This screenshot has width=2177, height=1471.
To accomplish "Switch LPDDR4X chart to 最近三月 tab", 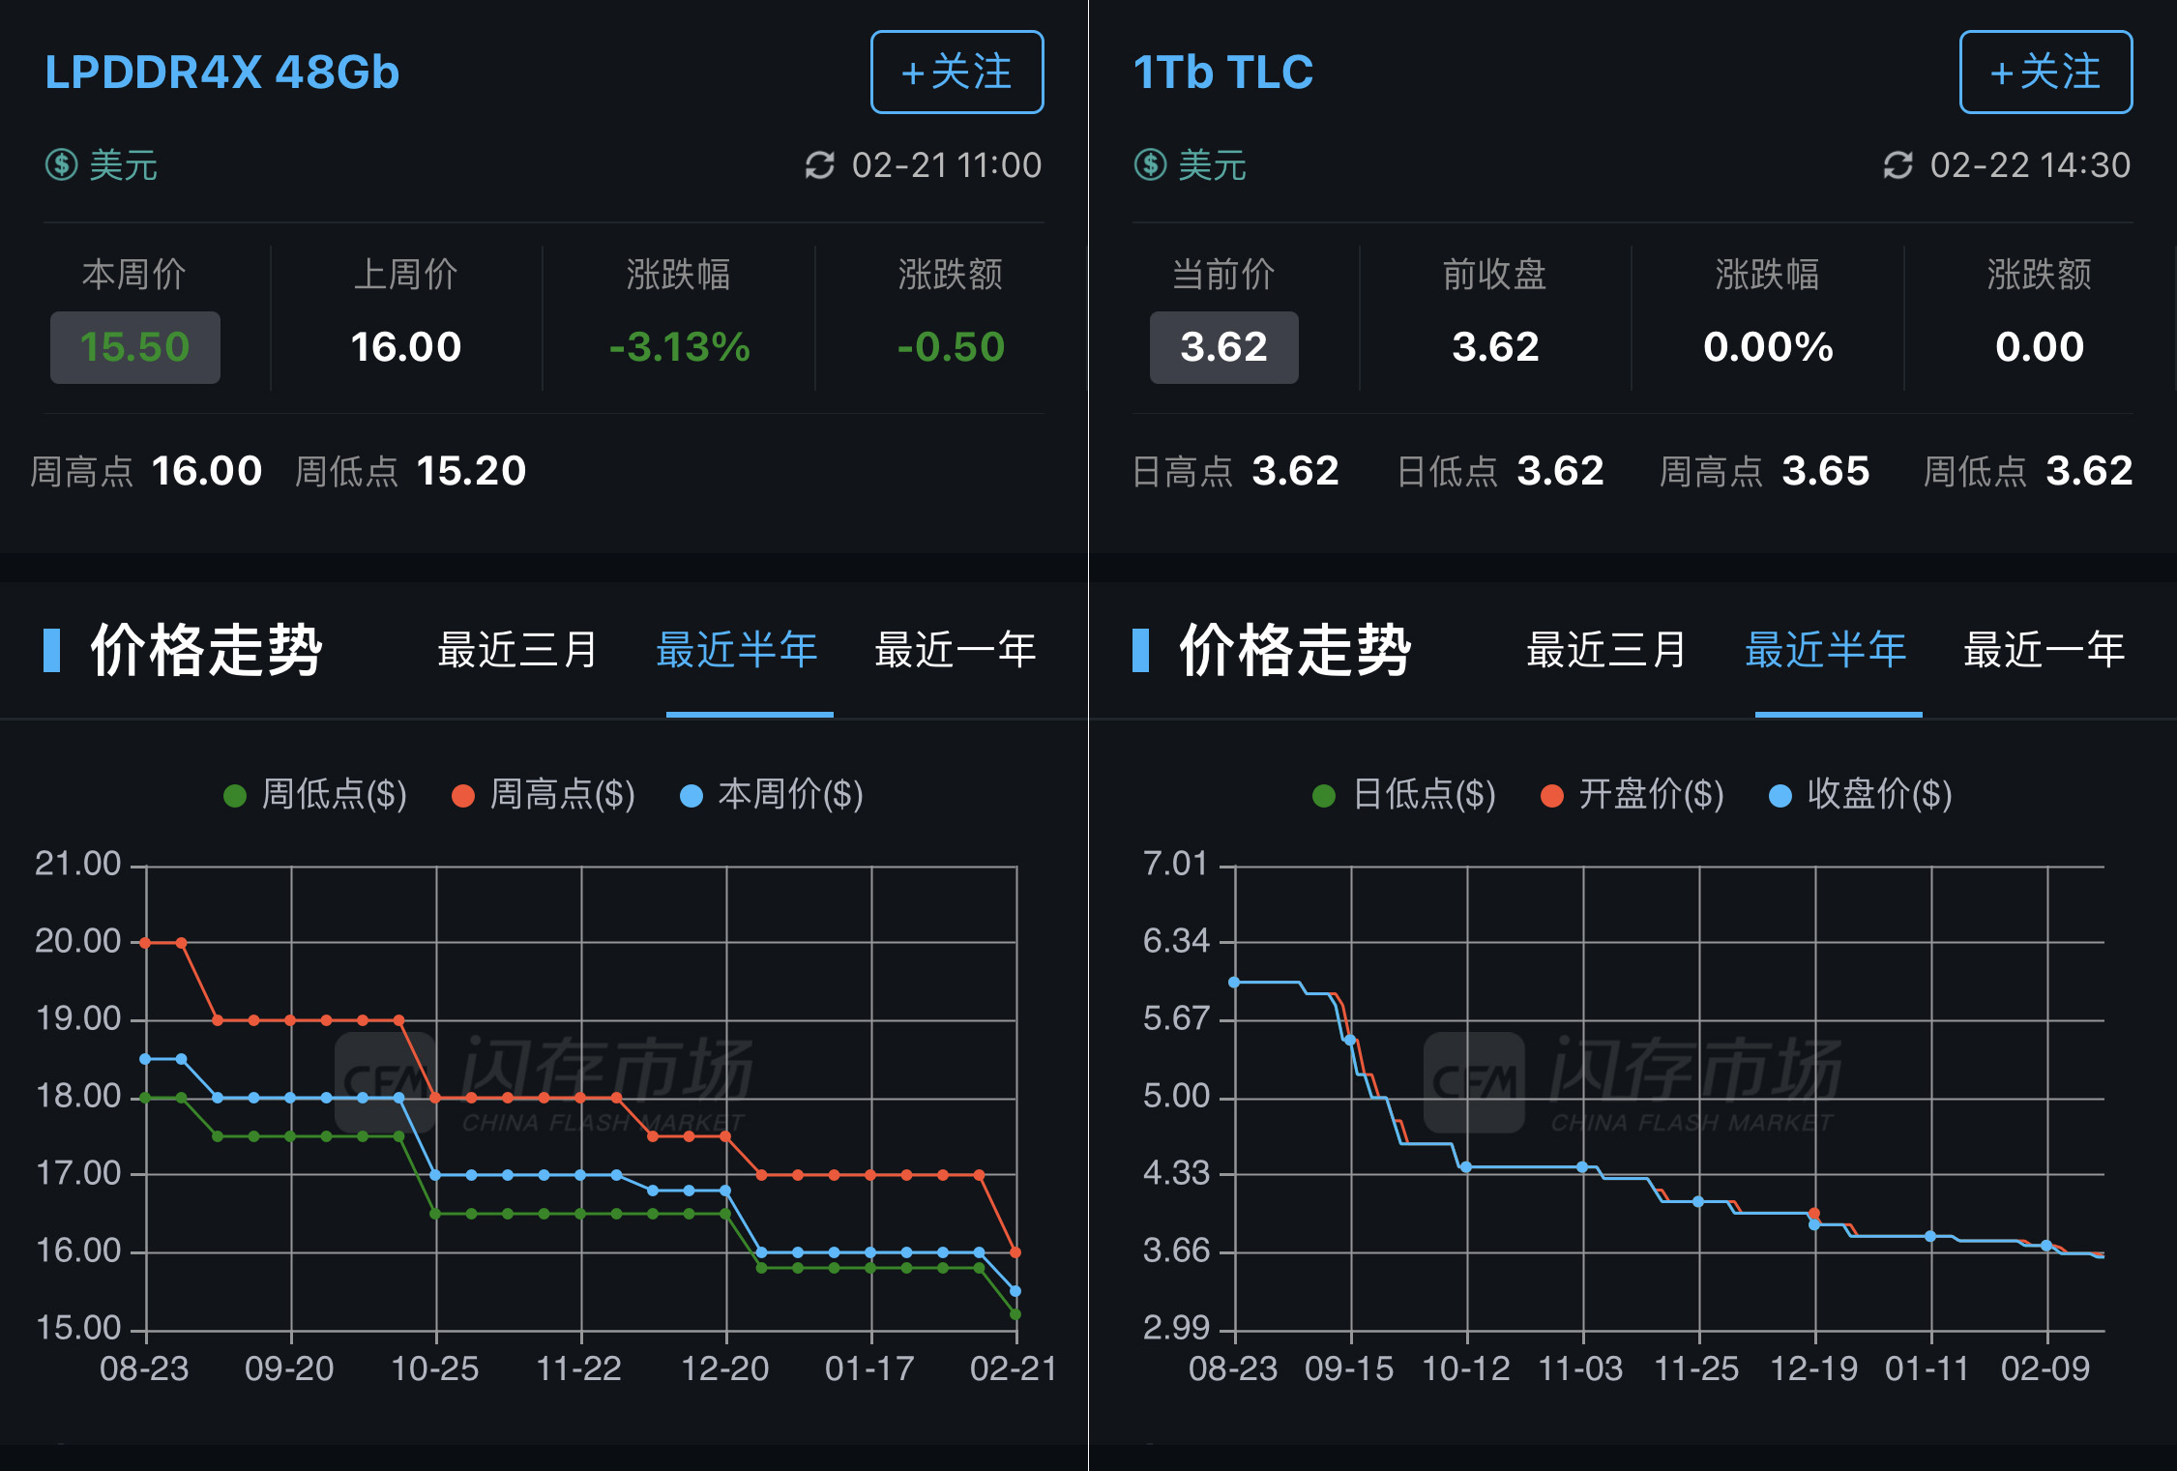I will (x=517, y=650).
